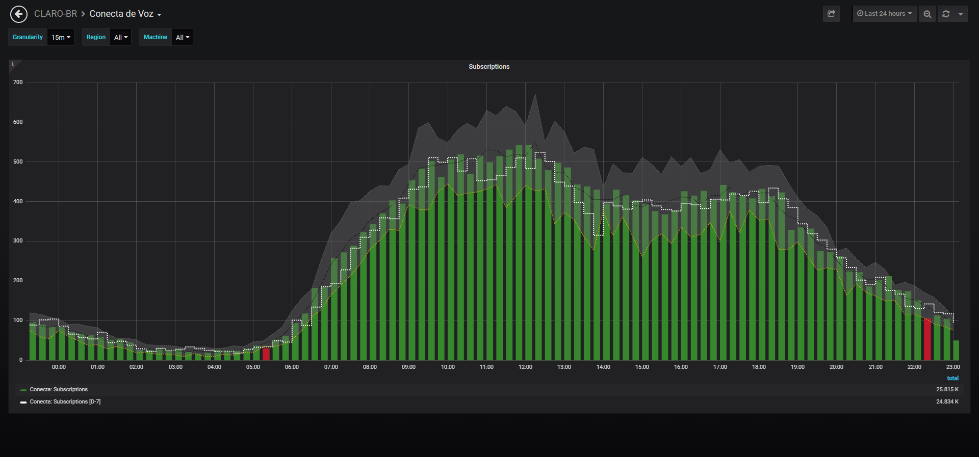Click the green Conecta: Subscriptions color swatch

point(23,390)
